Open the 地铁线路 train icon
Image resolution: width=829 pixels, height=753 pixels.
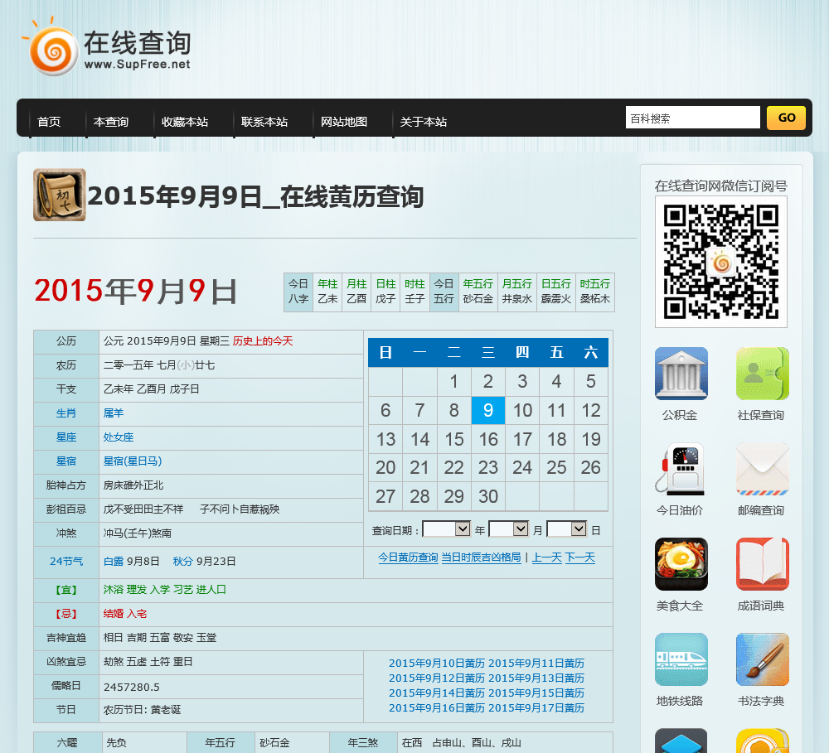point(681,659)
